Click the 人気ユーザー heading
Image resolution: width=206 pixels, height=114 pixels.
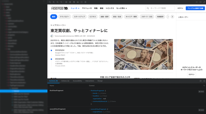coord(183,17)
